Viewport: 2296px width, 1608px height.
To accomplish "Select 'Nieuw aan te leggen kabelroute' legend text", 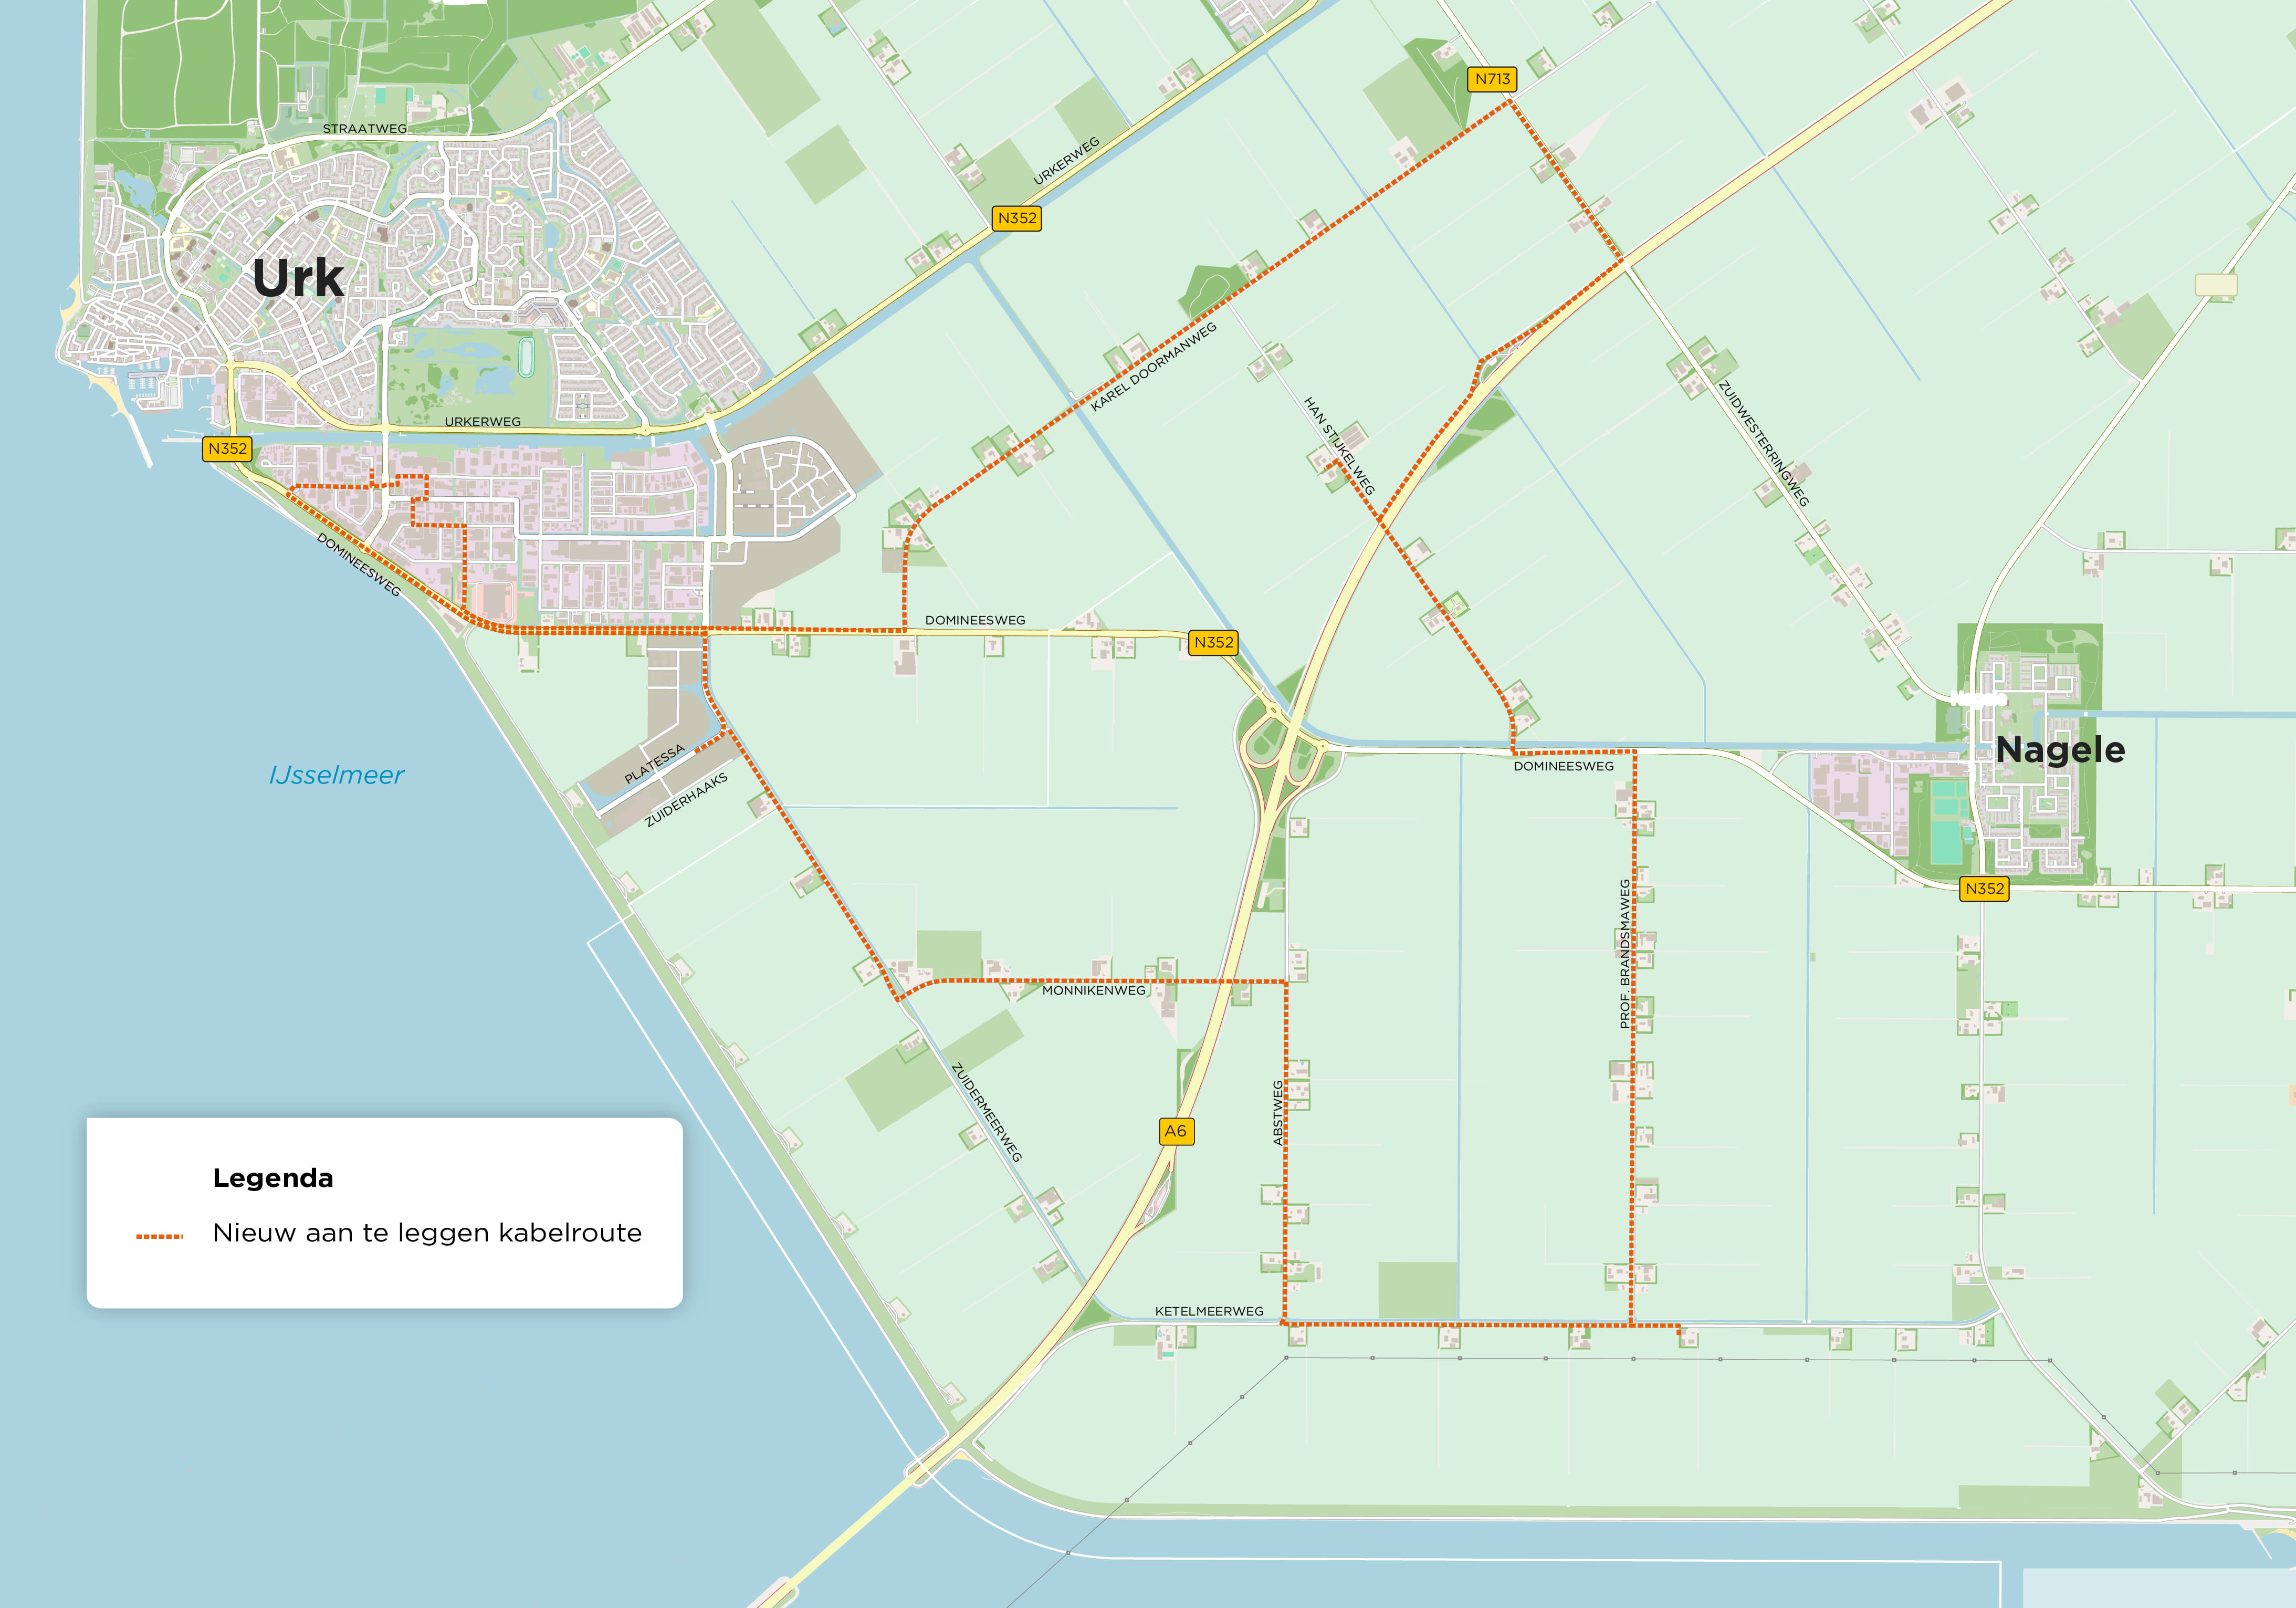I will coord(427,1233).
